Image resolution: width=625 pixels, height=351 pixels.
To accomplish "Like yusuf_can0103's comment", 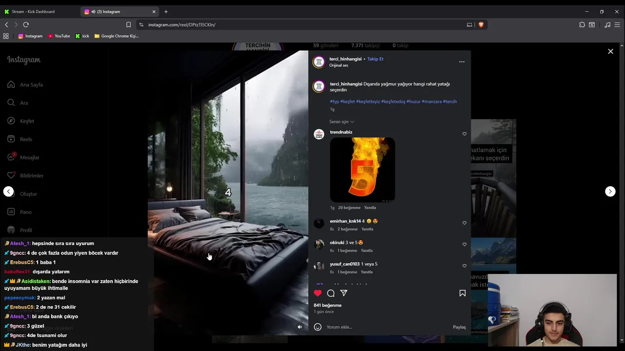I will [464, 266].
